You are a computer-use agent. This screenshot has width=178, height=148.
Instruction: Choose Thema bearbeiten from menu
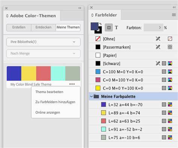(x=49, y=92)
